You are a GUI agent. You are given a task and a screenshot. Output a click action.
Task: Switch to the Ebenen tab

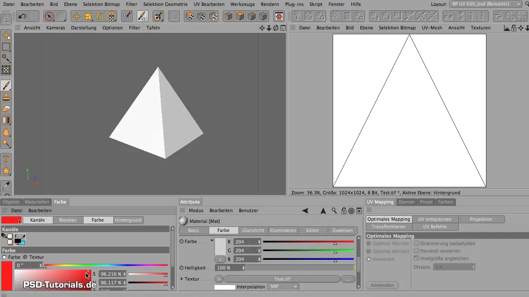[x=407, y=202]
